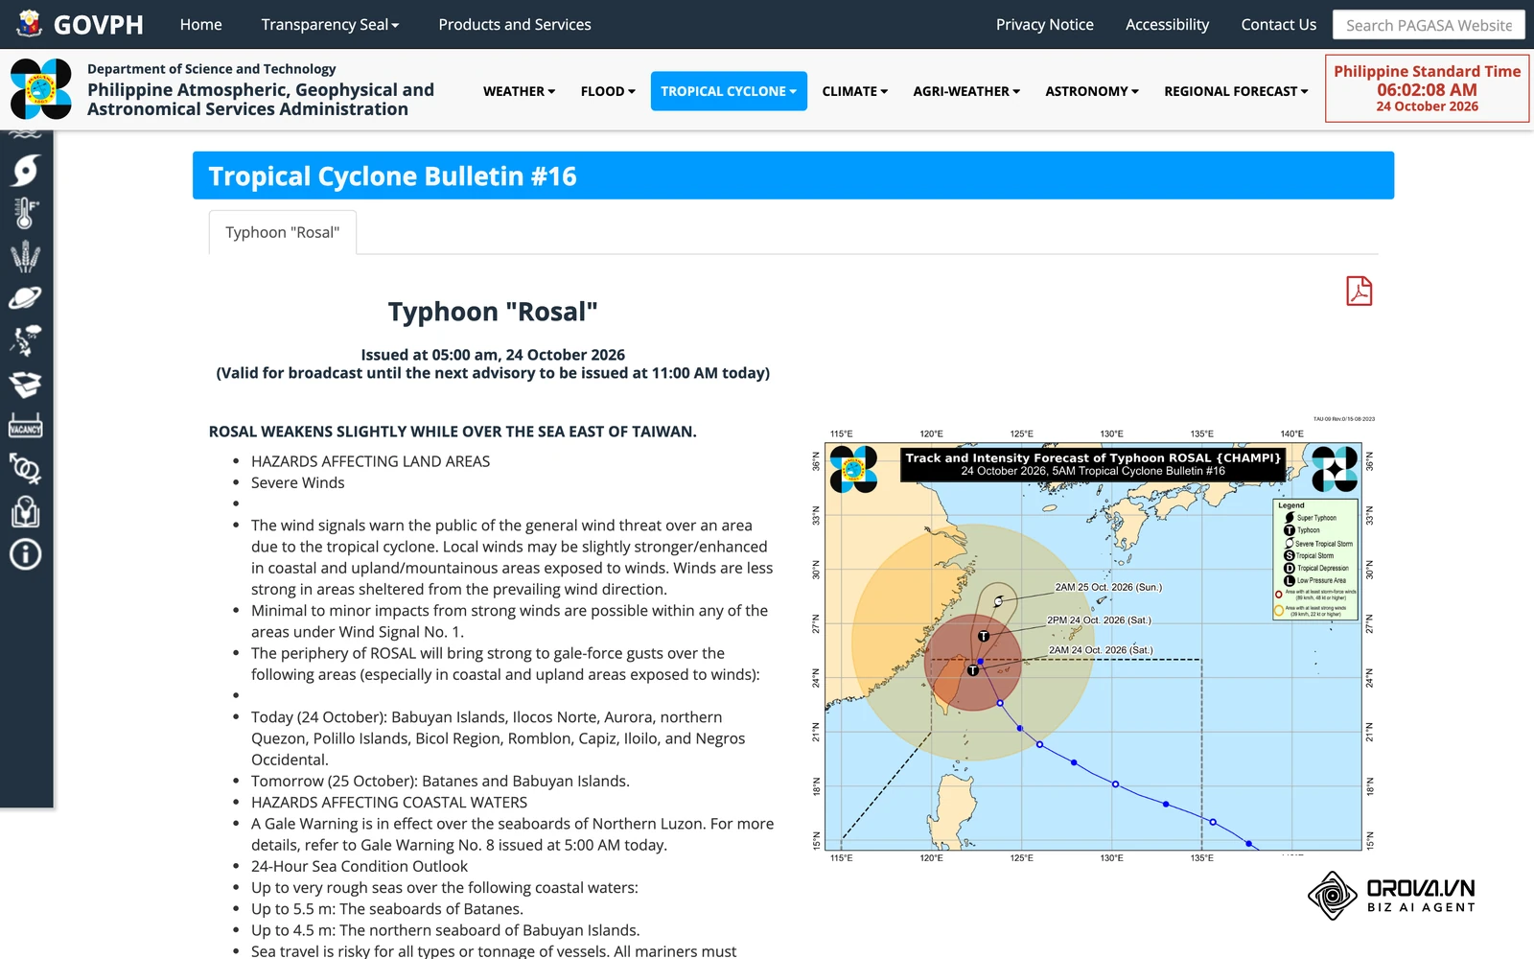Click the GOVPH text link
1534x959 pixels.
coord(99,24)
